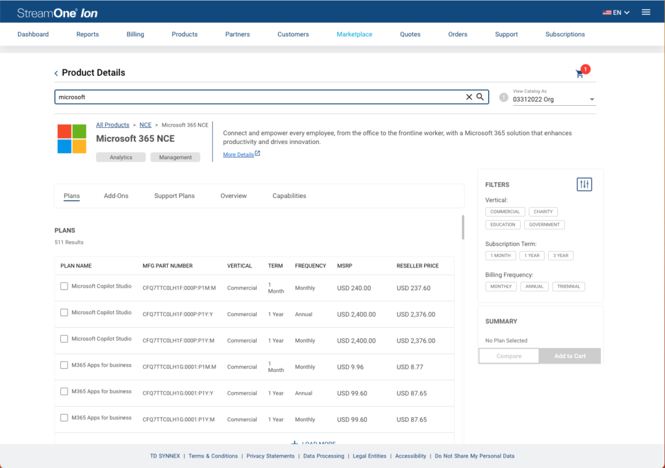
Task: Click the filter sliders icon
Action: tap(584, 184)
